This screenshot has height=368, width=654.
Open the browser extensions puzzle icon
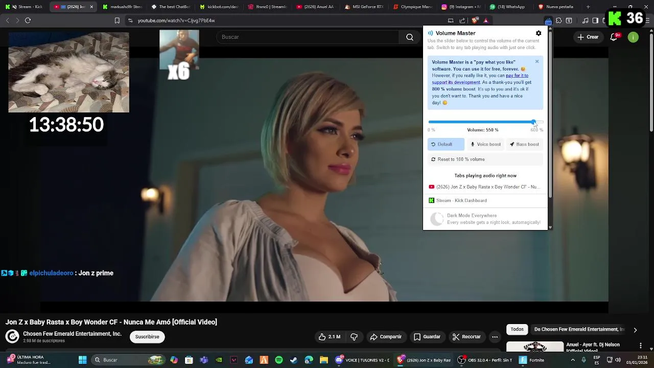558,20
